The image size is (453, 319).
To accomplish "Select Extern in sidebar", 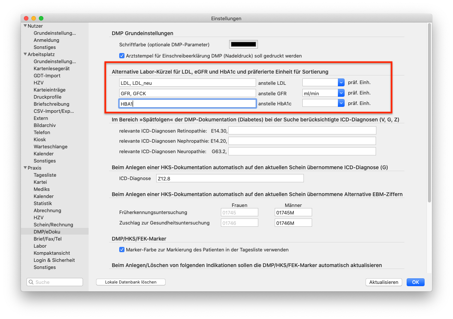I will pos(41,118).
